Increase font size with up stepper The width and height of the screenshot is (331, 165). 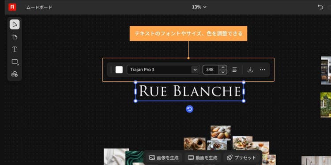(x=223, y=68)
